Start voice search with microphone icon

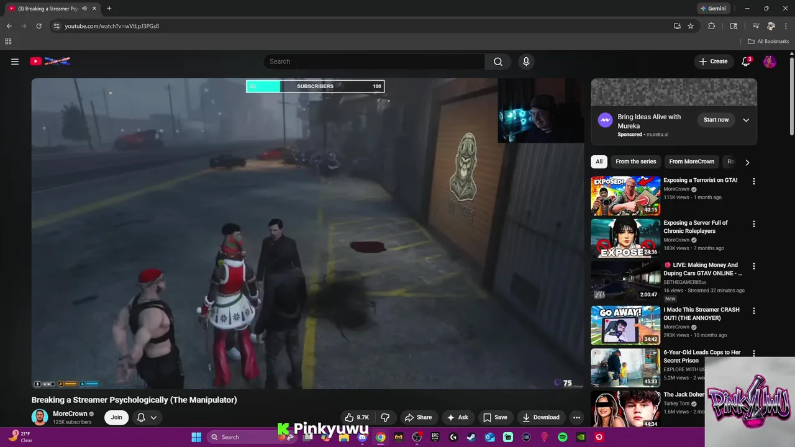[526, 61]
